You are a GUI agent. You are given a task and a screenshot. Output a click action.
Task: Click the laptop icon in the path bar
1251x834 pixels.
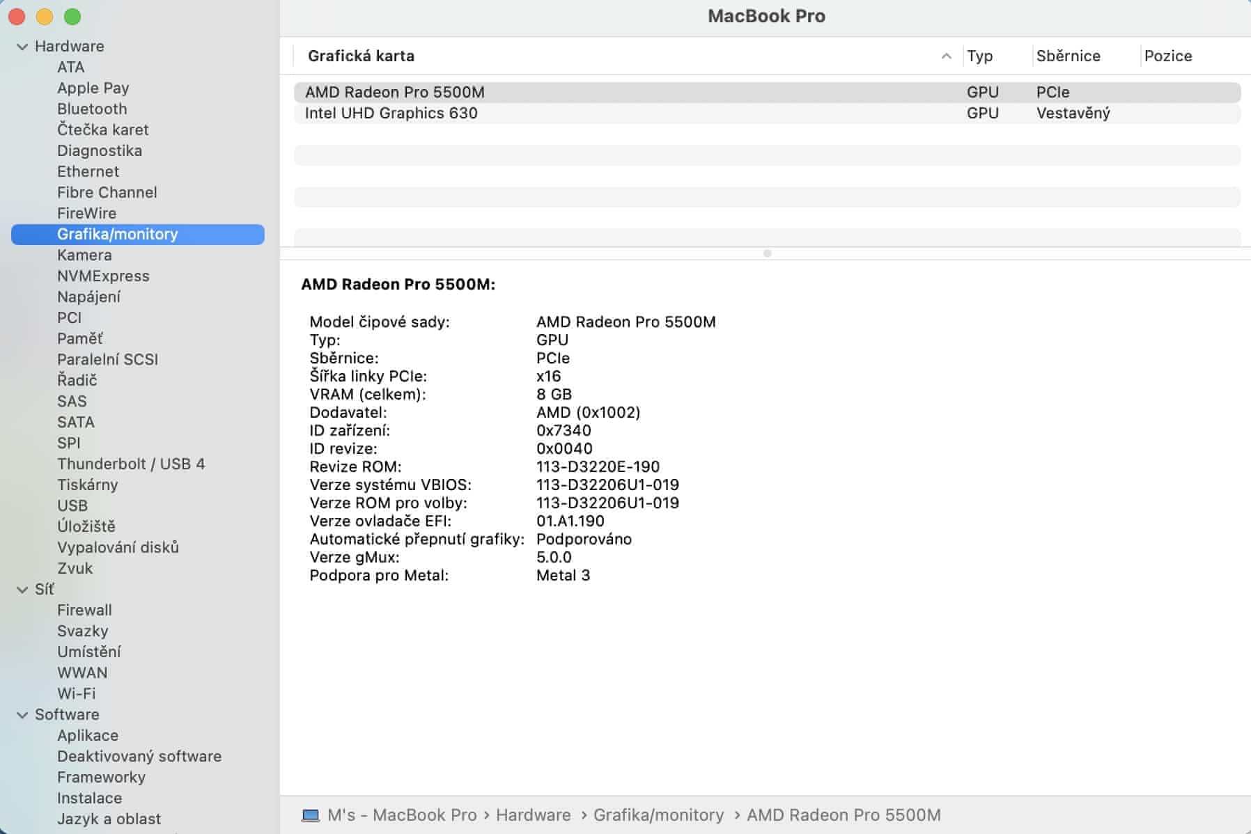click(x=311, y=815)
